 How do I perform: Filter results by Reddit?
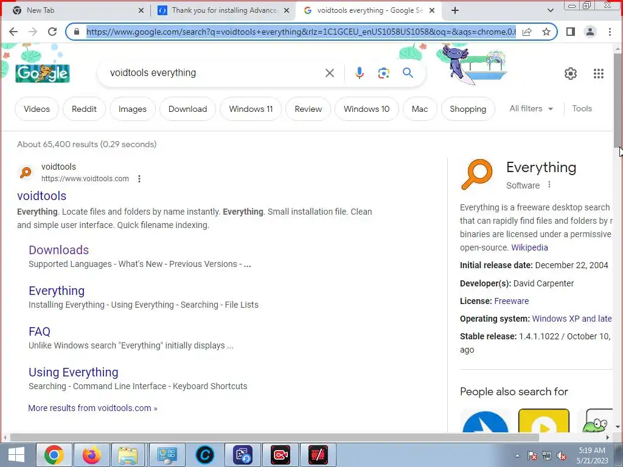[84, 109]
